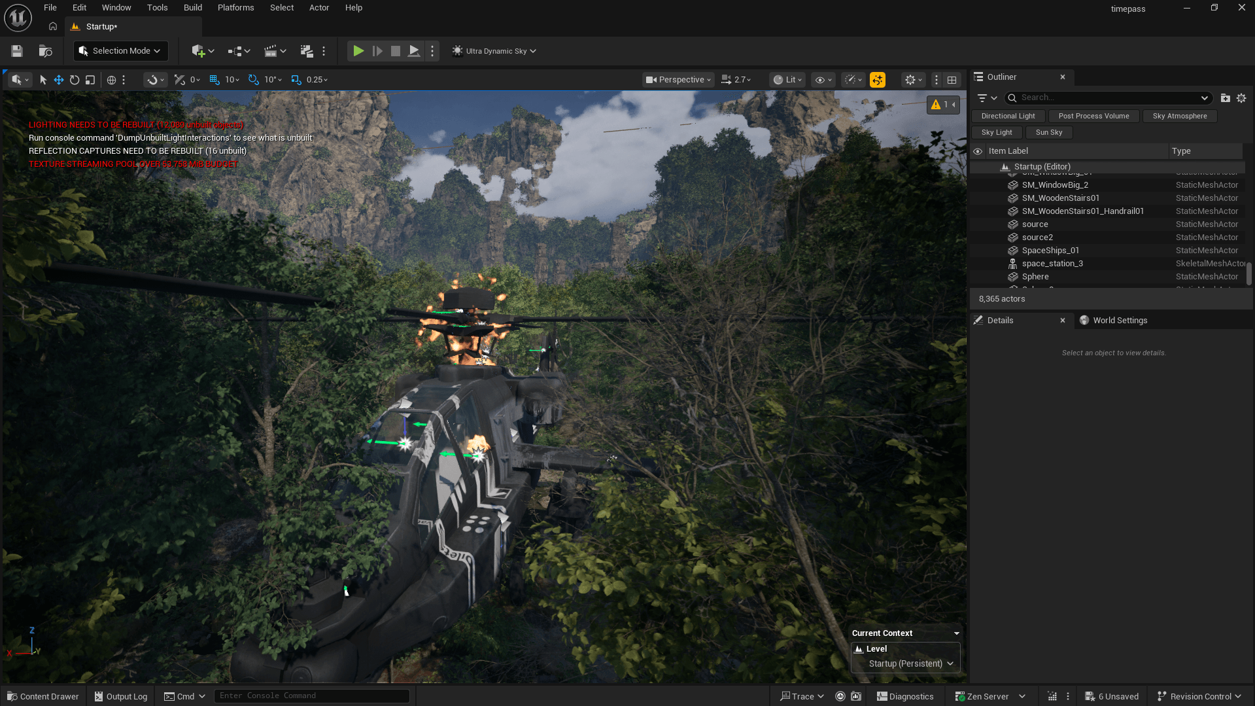Toggle rotation snapping on or off
The image size is (1255, 706).
(253, 80)
